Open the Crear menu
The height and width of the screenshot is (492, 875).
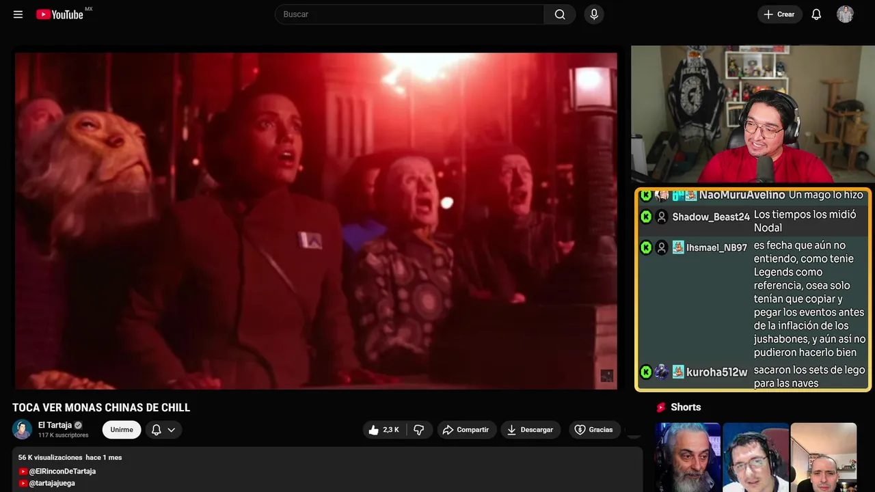pyautogui.click(x=779, y=14)
